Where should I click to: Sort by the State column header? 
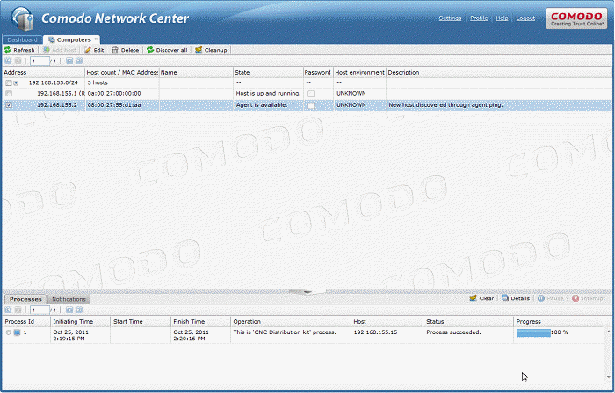click(x=268, y=73)
